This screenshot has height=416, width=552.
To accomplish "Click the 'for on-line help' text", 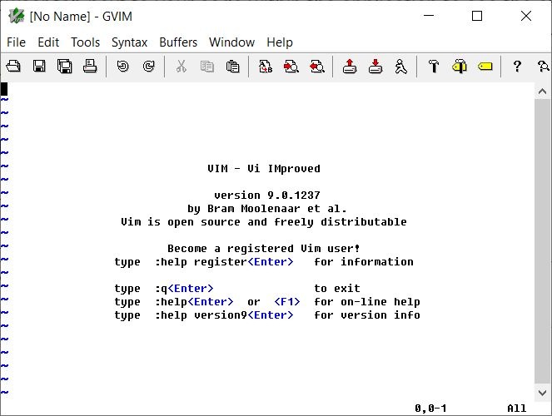I will click(x=367, y=302).
